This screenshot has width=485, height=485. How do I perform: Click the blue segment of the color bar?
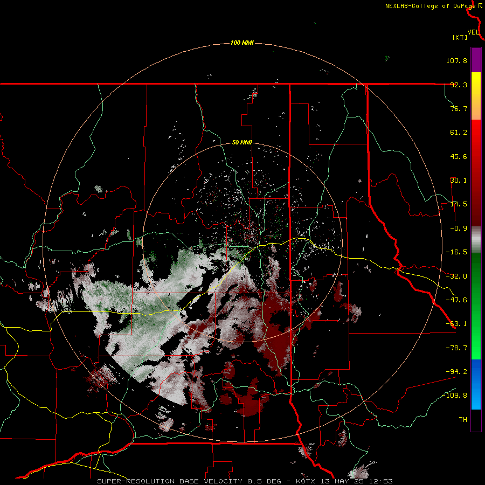(x=476, y=384)
